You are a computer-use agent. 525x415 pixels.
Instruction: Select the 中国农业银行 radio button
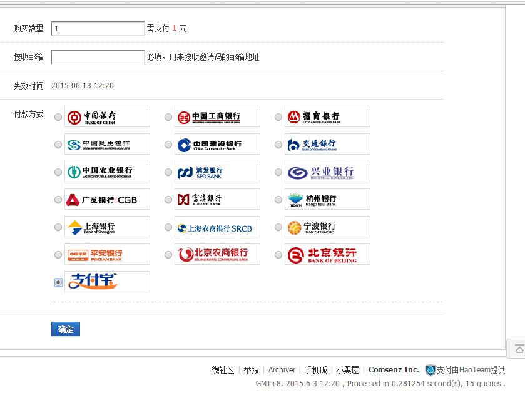click(x=58, y=172)
